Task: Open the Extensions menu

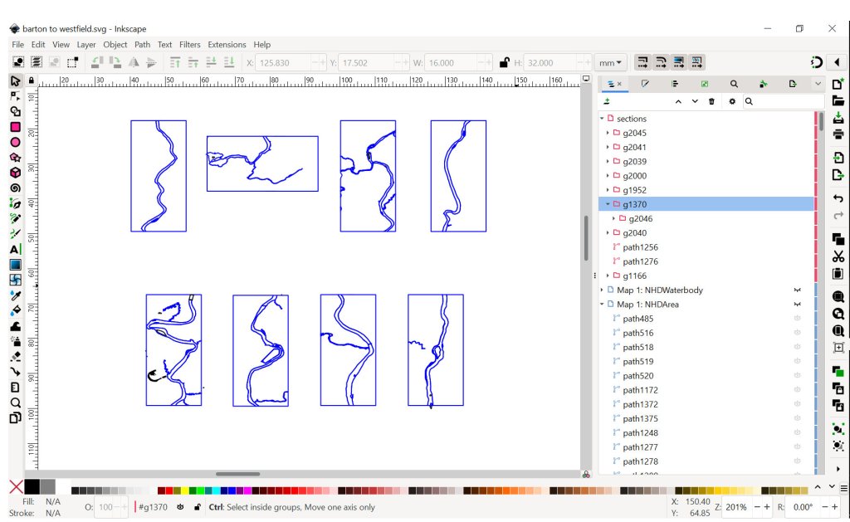Action: pos(227,45)
